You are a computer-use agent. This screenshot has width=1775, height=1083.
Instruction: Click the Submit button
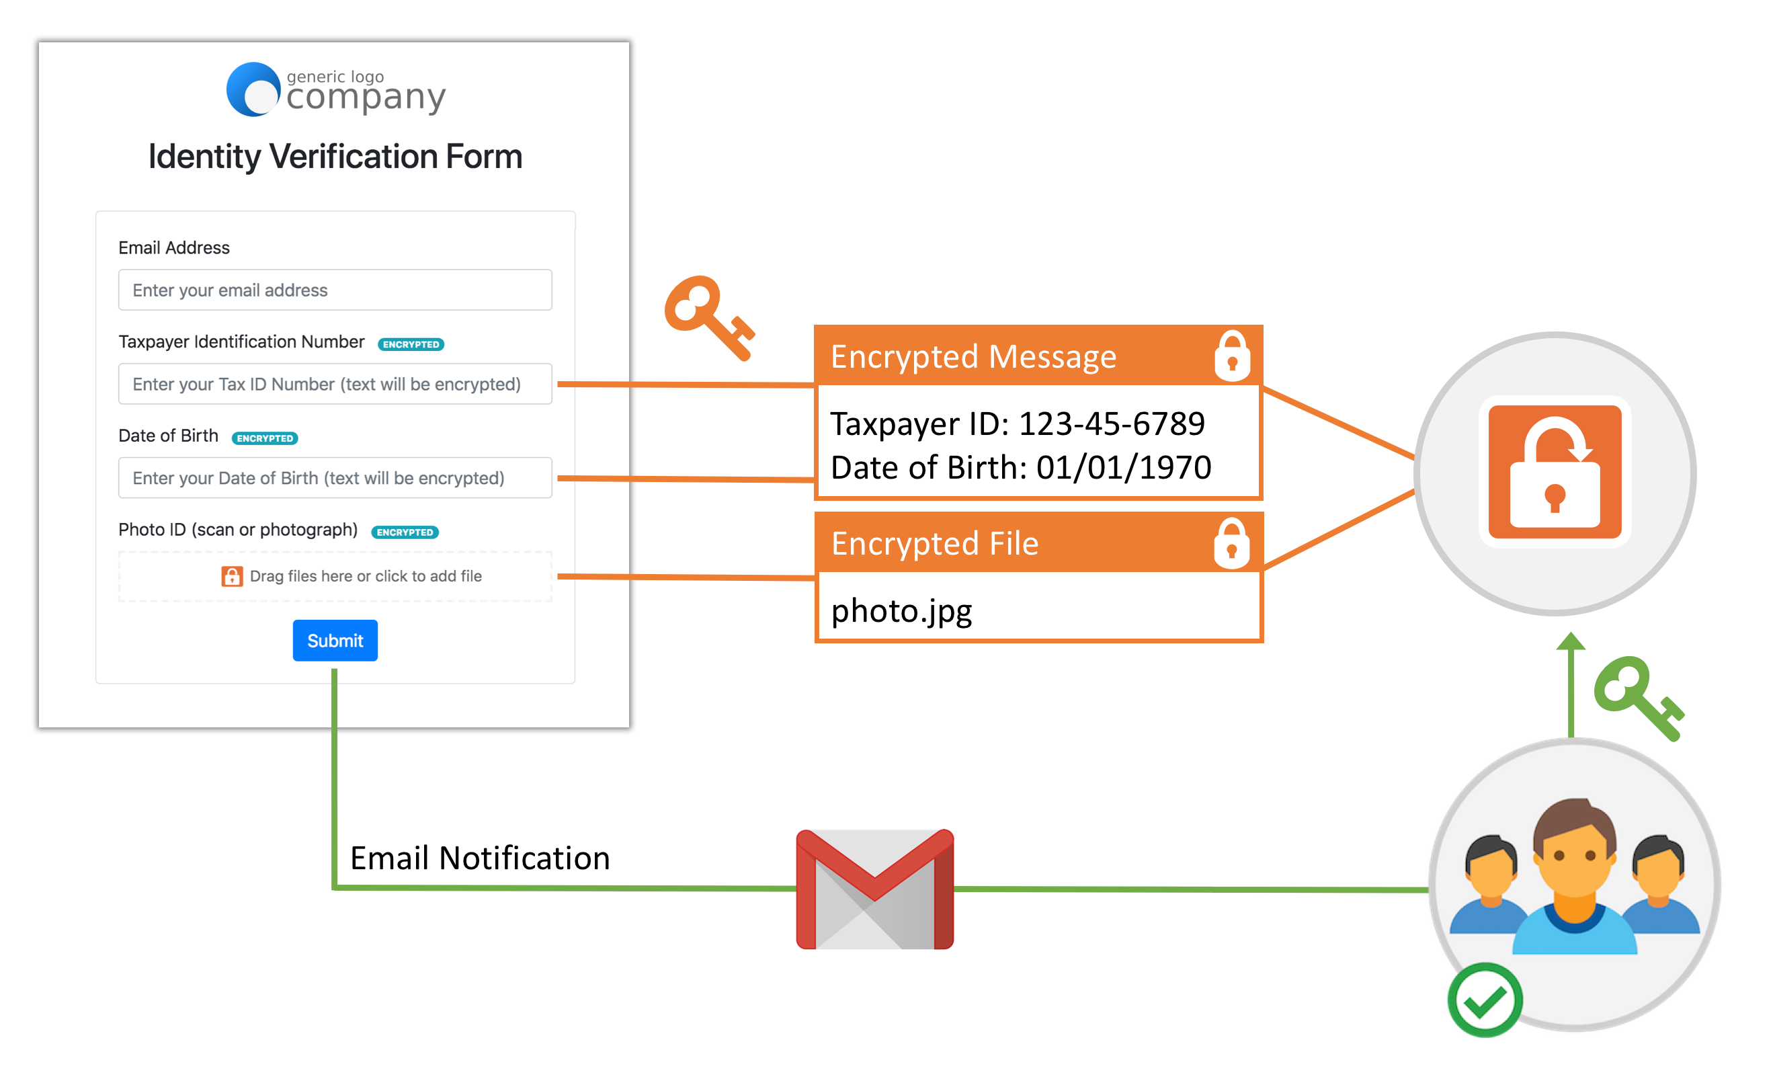coord(335,638)
